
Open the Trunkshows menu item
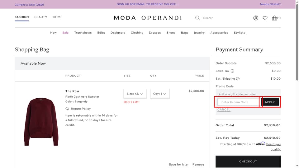[83, 33]
